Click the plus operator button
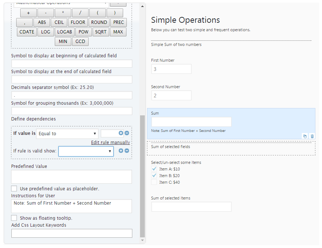The width and height of the screenshot is (322, 248). coord(29,13)
